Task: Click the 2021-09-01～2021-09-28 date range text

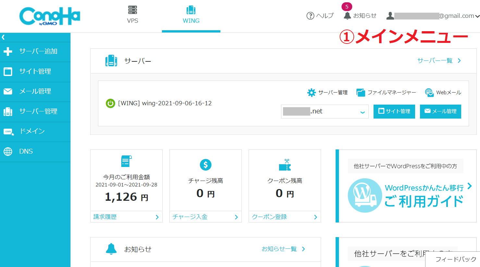Action: click(126, 184)
